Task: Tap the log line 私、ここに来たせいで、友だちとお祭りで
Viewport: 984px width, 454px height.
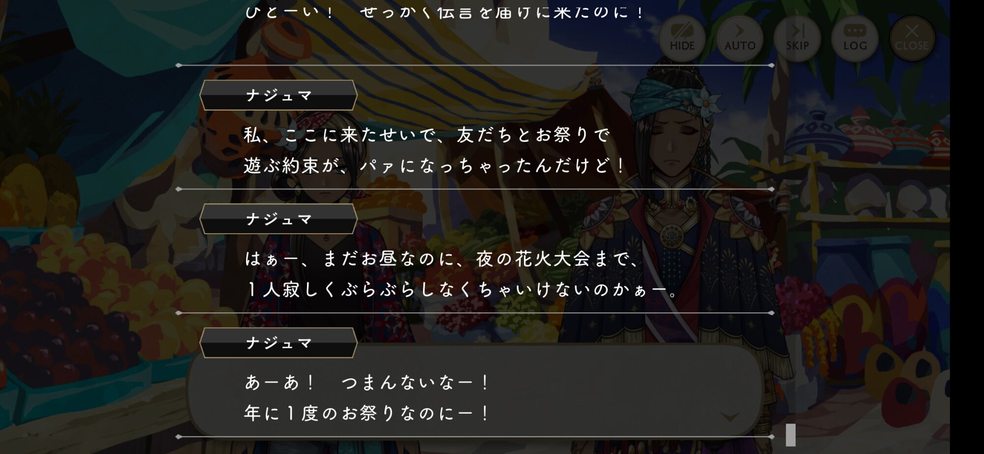Action: pos(427,135)
